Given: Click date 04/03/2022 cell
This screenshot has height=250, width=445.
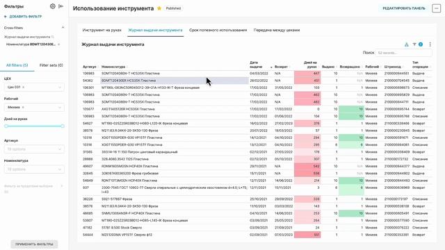Looking at the screenshot, I should pyautogui.click(x=259, y=74).
